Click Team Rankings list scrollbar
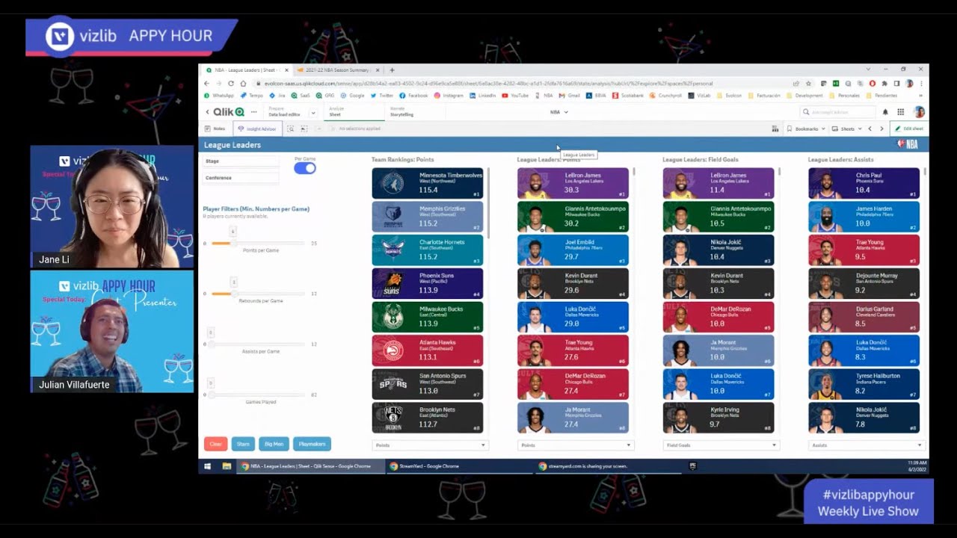 tap(488, 204)
